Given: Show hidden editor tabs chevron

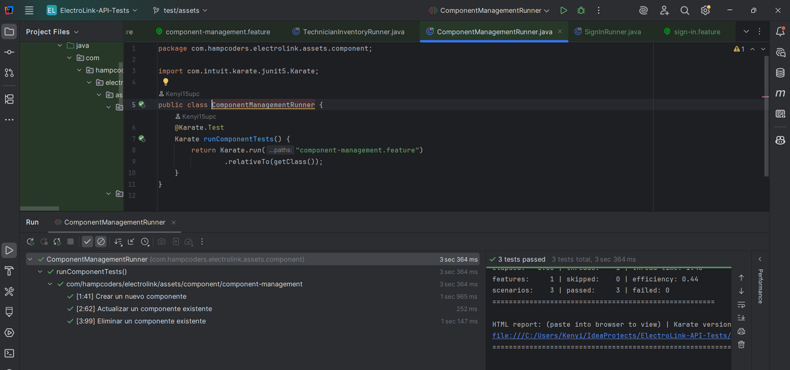Looking at the screenshot, I should click(x=746, y=31).
